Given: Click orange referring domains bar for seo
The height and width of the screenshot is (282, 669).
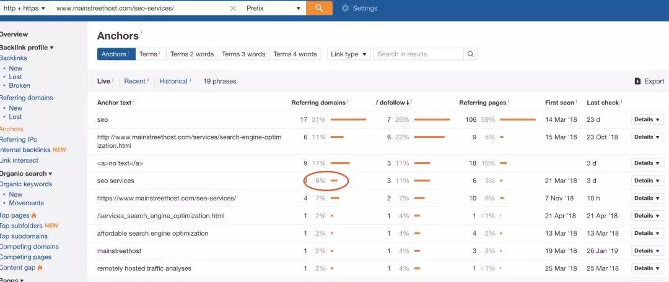Looking at the screenshot, I should [x=348, y=119].
